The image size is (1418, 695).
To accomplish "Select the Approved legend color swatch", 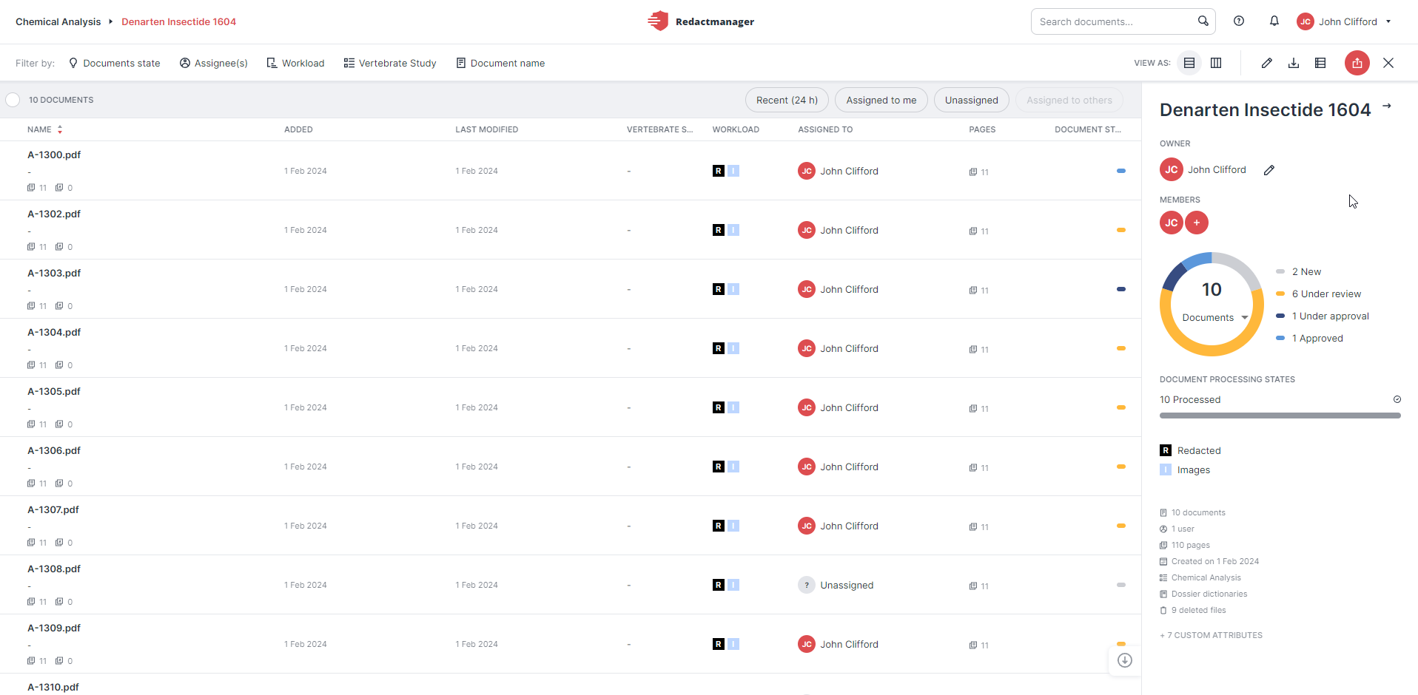I will coord(1280,338).
